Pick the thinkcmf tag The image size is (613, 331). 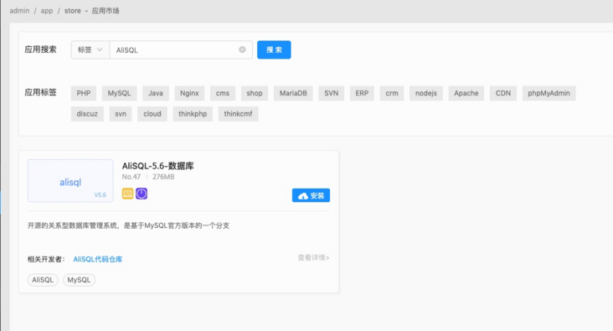point(238,114)
